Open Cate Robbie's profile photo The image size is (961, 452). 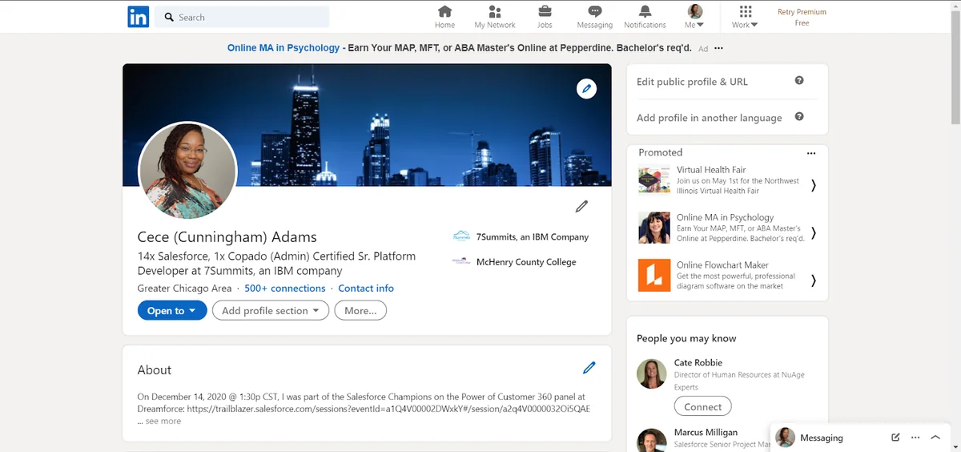[x=652, y=373]
